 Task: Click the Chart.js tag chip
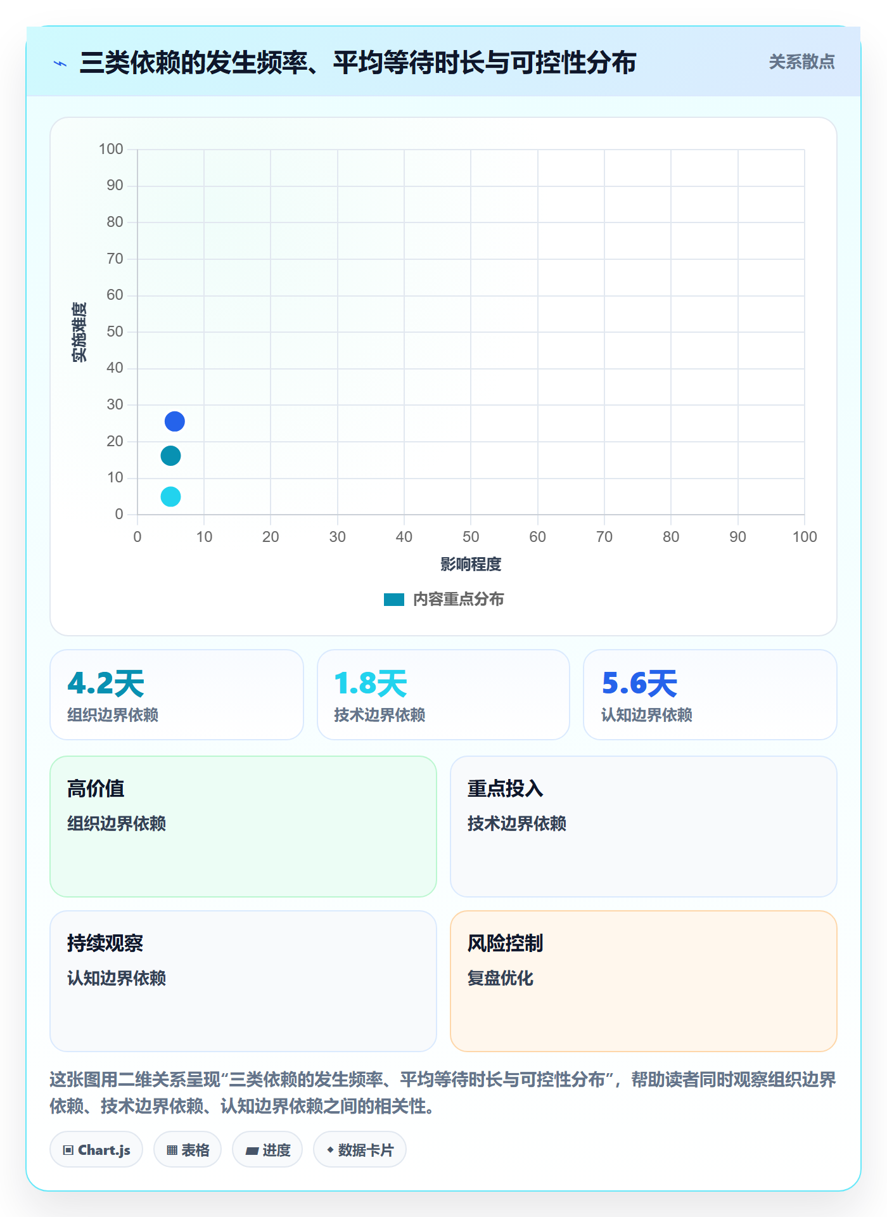pyautogui.click(x=96, y=1149)
